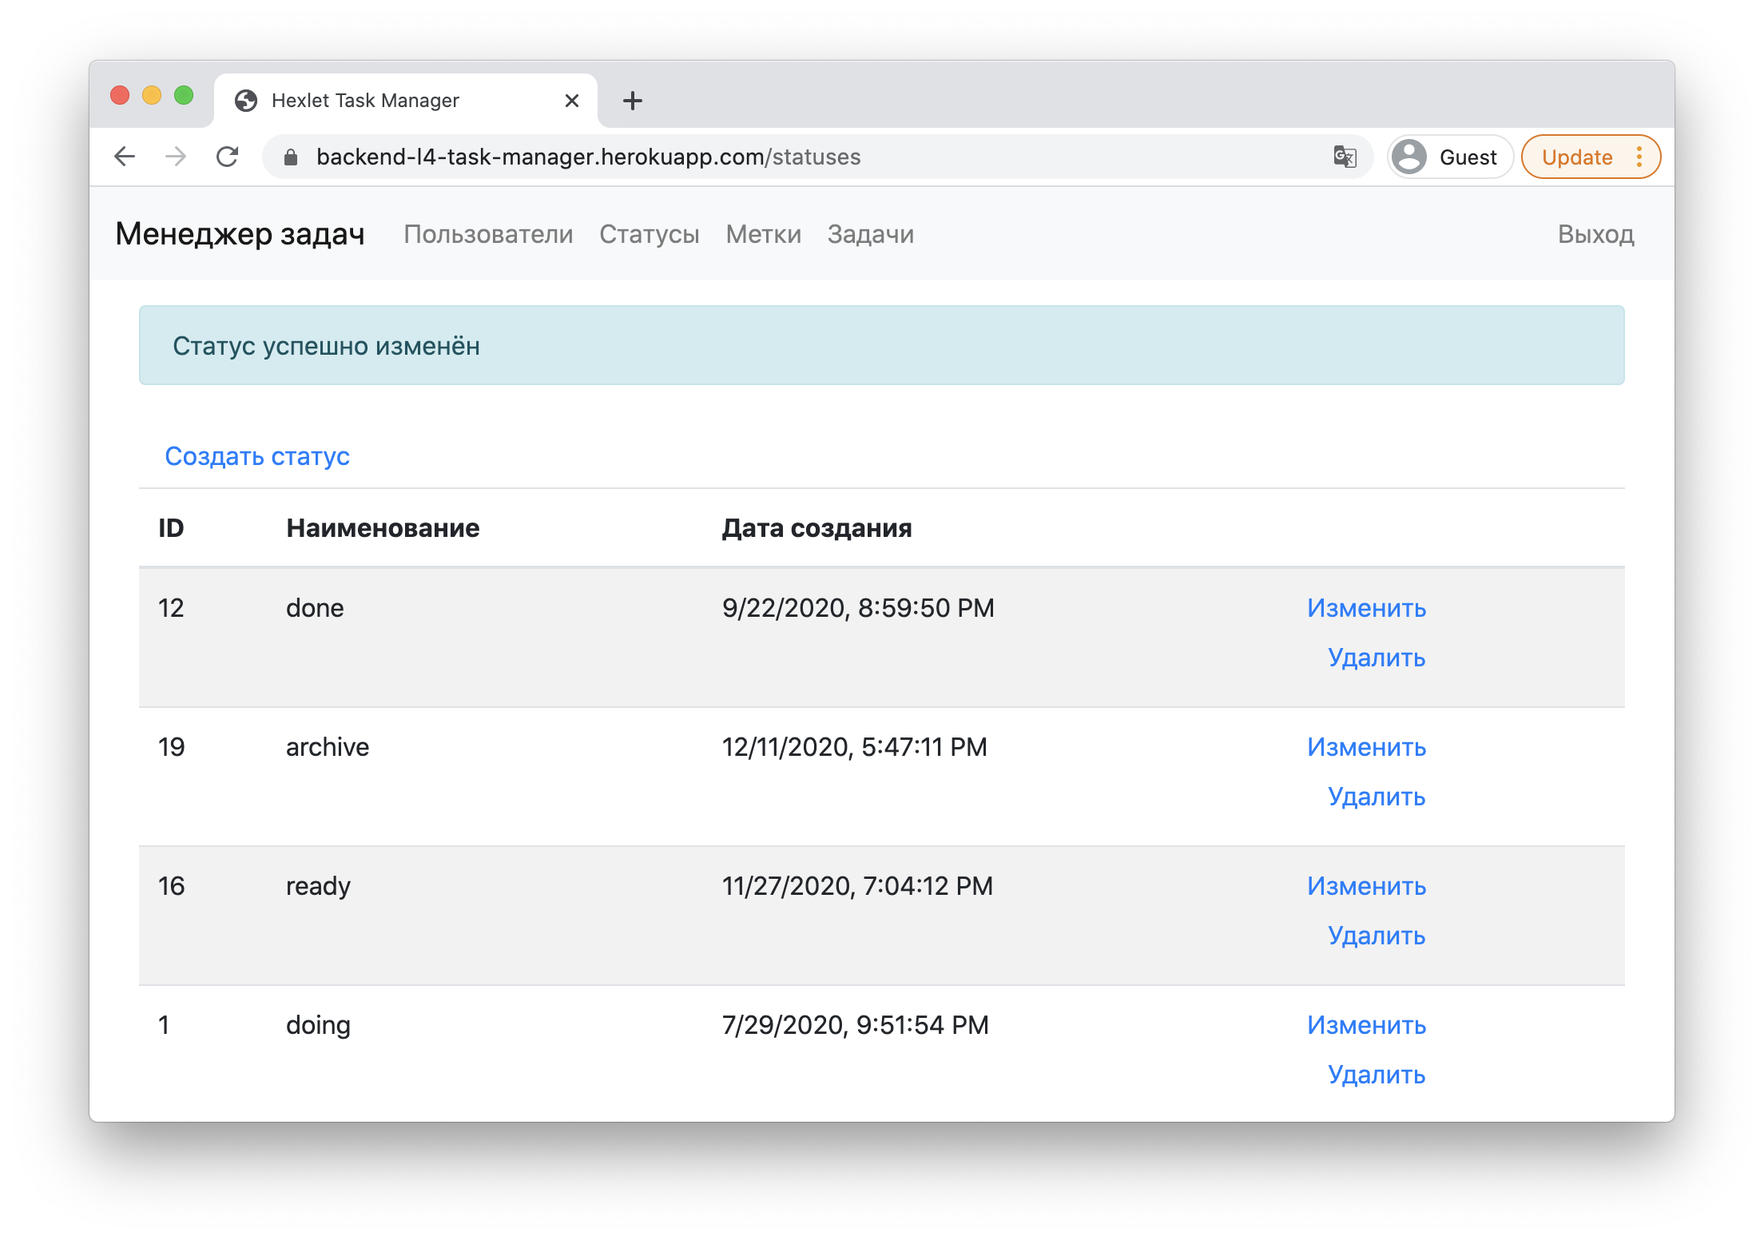
Task: Go to Метки in navbar
Action: (763, 234)
